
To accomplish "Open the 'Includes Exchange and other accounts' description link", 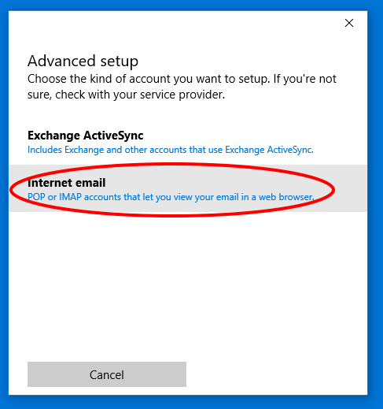I will pos(171,150).
